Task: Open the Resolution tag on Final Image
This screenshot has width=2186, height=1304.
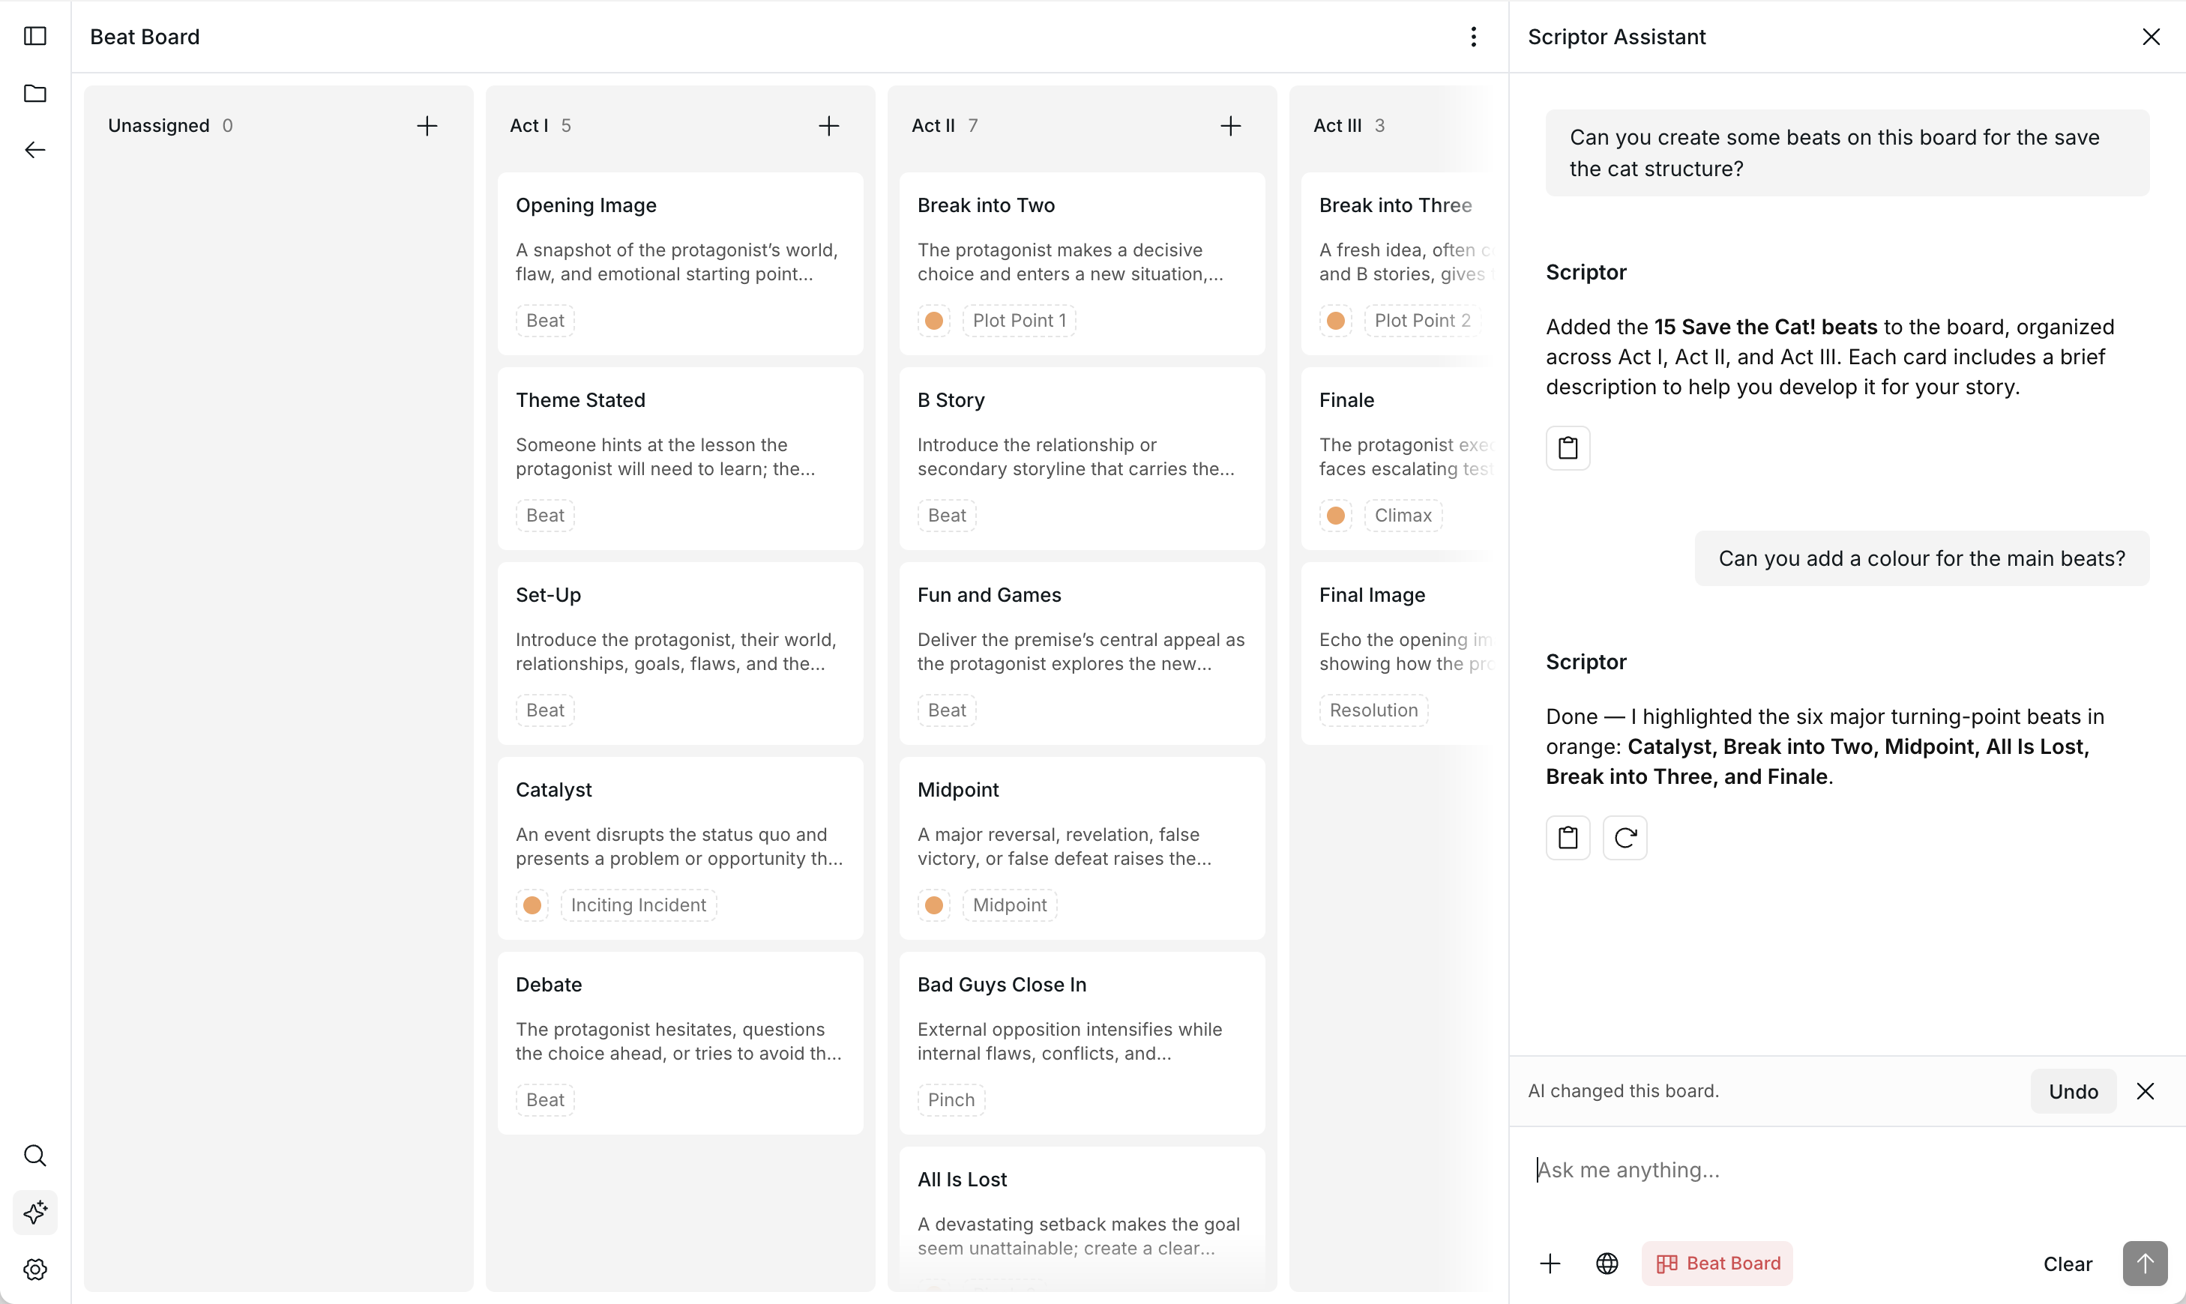Action: click(1373, 711)
